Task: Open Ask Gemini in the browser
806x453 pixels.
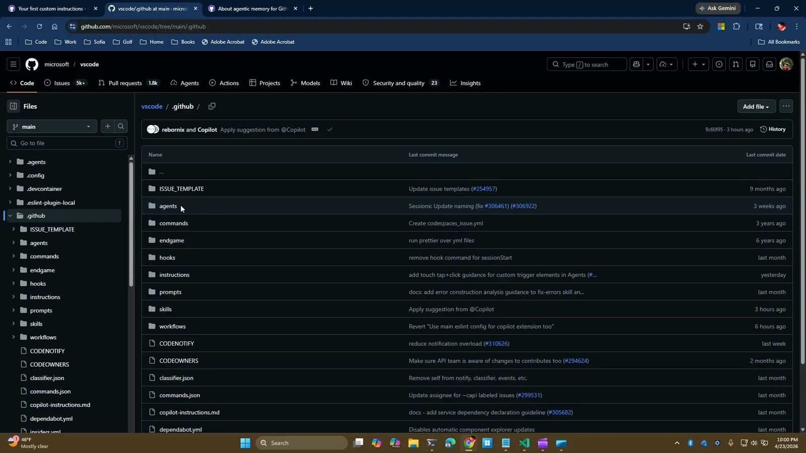Action: 718,9
